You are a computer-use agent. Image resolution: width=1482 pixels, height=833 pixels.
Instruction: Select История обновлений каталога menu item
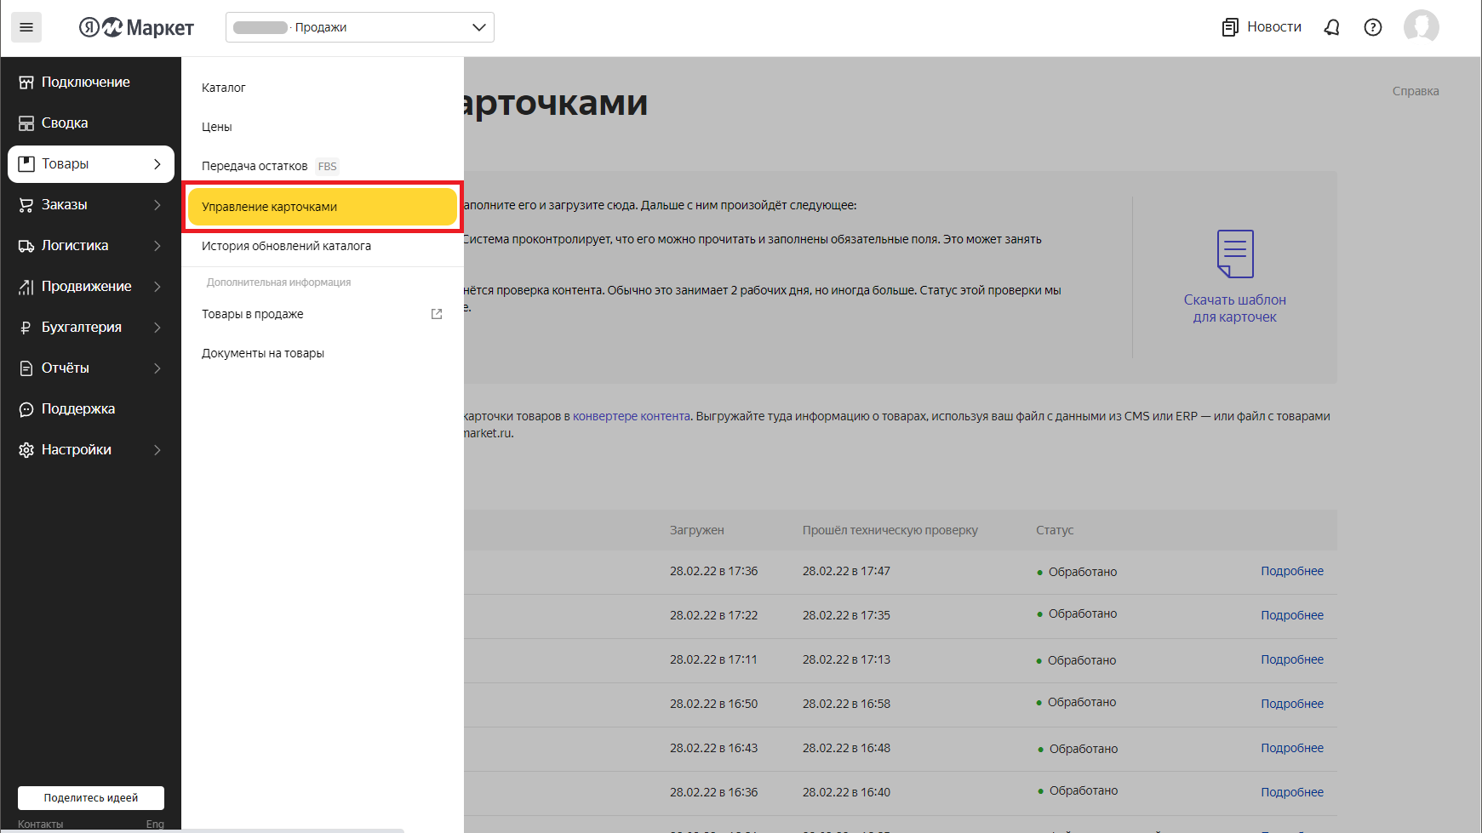coord(286,246)
